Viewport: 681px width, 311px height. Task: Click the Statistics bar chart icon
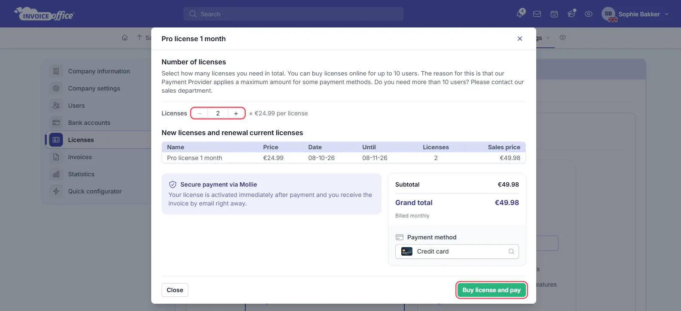[56, 174]
